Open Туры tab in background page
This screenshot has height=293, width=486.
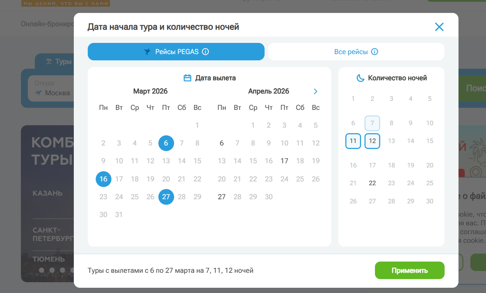pyautogui.click(x=54, y=62)
